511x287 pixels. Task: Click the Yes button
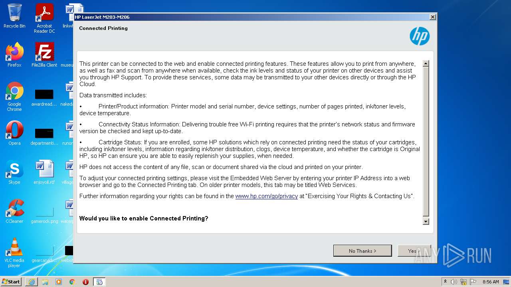414,251
